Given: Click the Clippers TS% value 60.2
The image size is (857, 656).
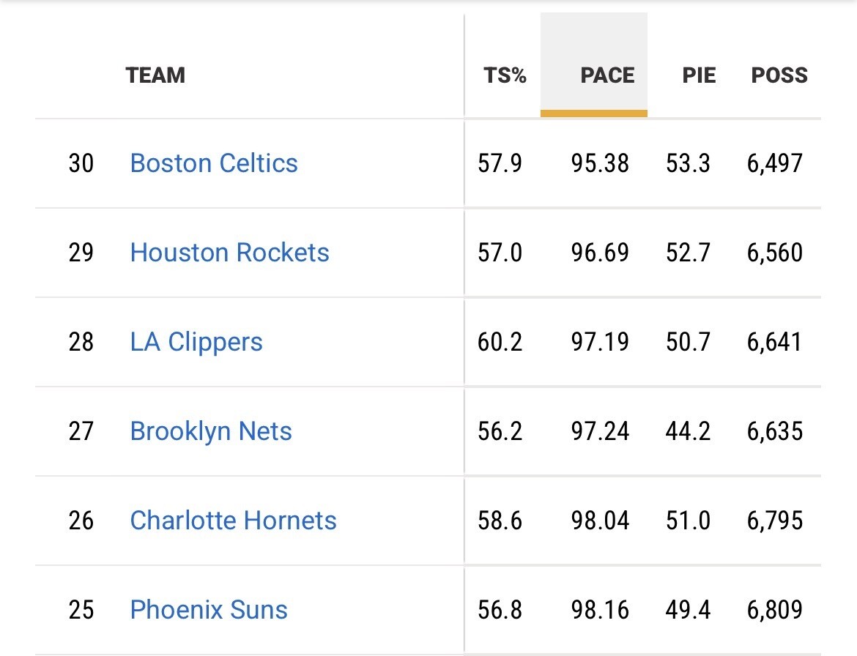Looking at the screenshot, I should pos(500,342).
